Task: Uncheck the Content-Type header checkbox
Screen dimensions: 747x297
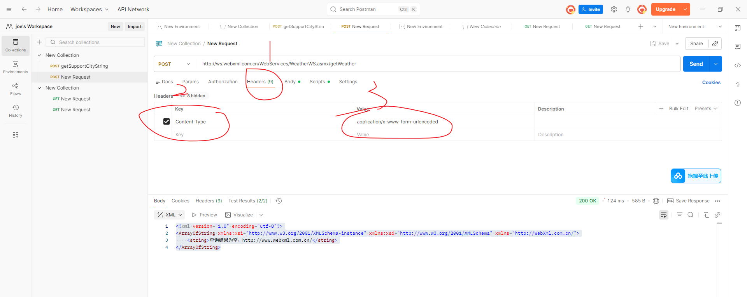Action: pos(167,121)
